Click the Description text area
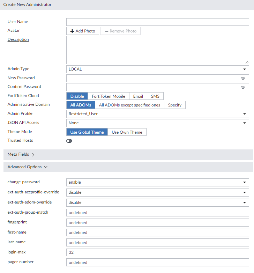The width and height of the screenshot is (254, 273). point(157,50)
